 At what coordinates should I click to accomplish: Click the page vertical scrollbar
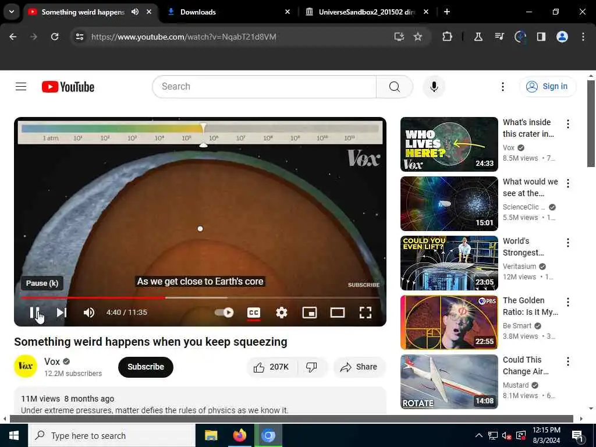point(591,123)
